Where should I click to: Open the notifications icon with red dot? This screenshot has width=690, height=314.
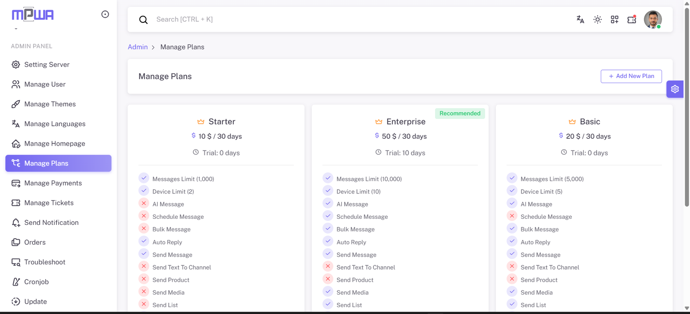pos(632,19)
